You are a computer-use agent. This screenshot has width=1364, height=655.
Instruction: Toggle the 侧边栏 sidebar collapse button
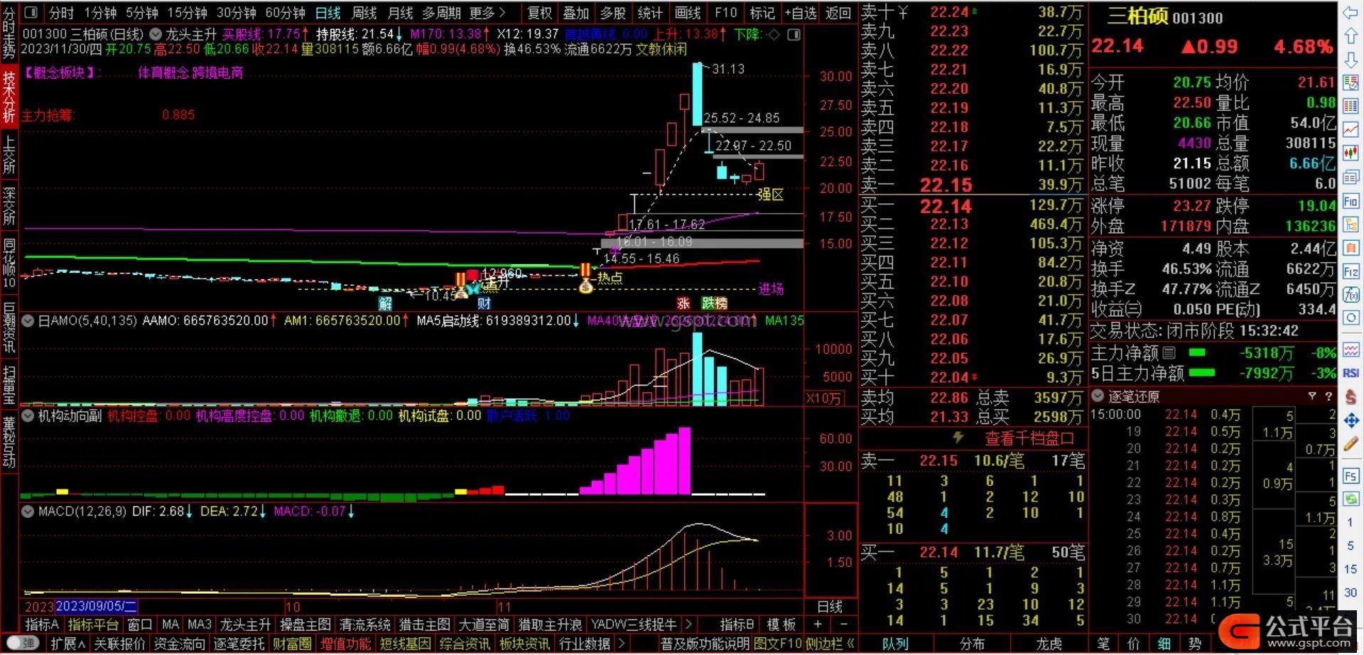click(x=830, y=644)
